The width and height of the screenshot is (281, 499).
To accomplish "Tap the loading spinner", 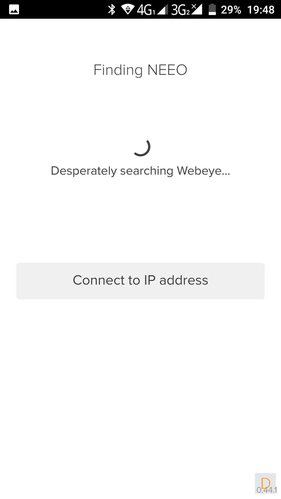I will point(142,148).
